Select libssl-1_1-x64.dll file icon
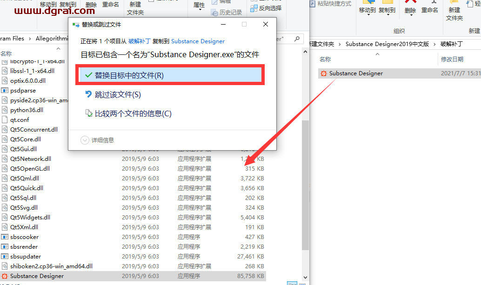Image resolution: width=481 pixels, height=285 pixels. [x=5, y=71]
